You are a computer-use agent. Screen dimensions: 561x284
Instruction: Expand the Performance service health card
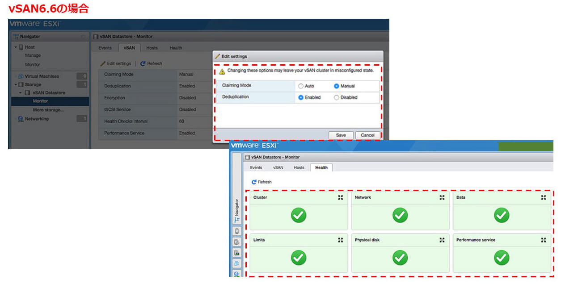click(x=544, y=240)
